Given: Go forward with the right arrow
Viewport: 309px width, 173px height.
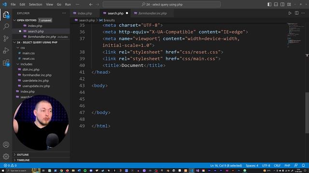Looking at the screenshot, I should [x=98, y=4].
